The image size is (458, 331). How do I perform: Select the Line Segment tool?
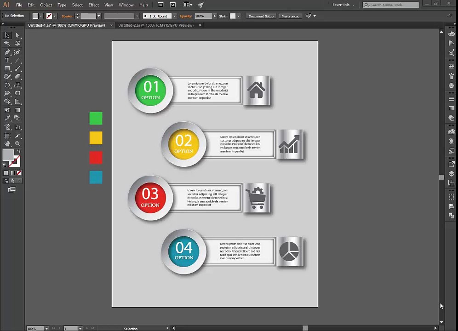point(17,60)
